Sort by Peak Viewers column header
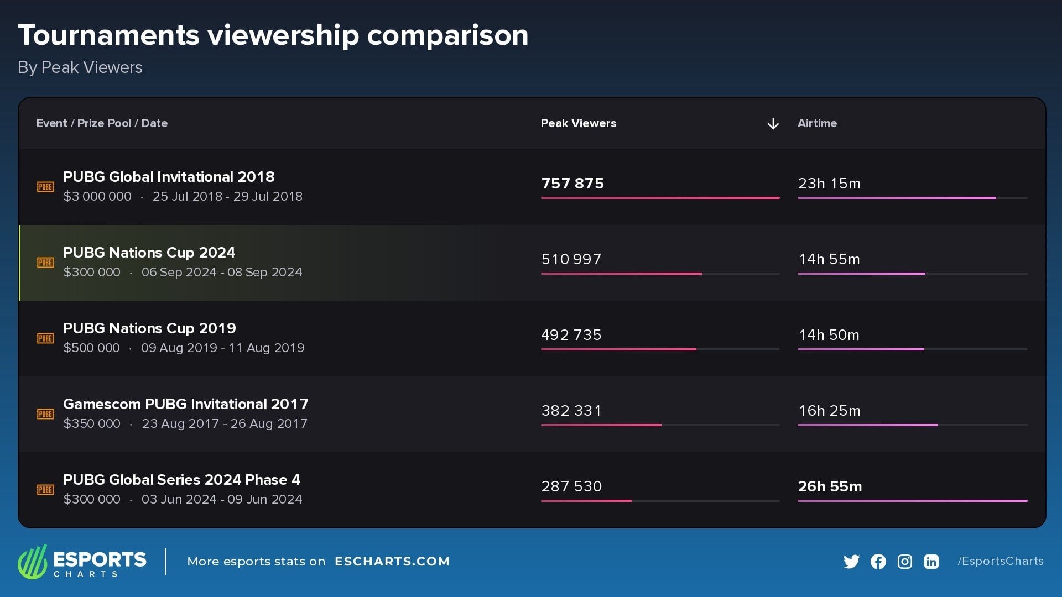The image size is (1062, 597). point(578,123)
